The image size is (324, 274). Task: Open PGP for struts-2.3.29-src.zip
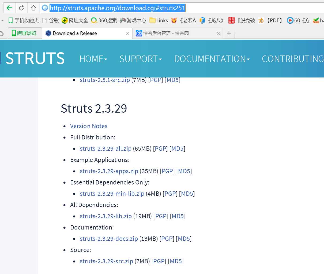pyautogui.click(x=159, y=261)
